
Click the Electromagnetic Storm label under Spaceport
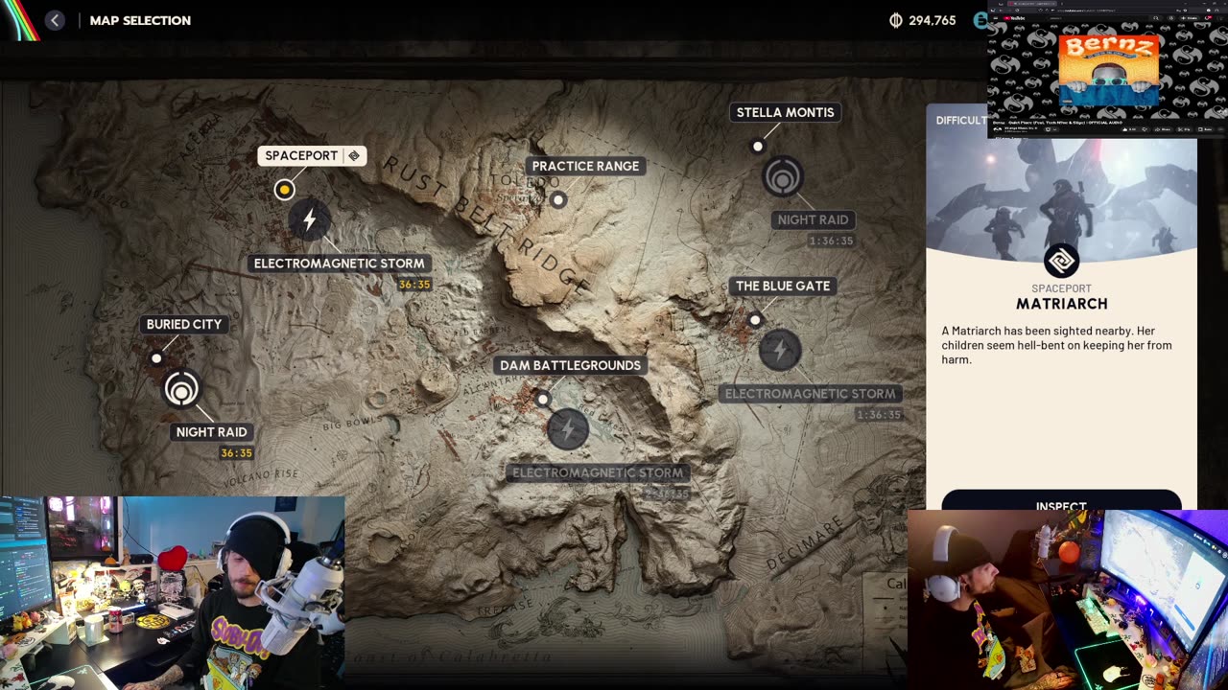point(339,264)
